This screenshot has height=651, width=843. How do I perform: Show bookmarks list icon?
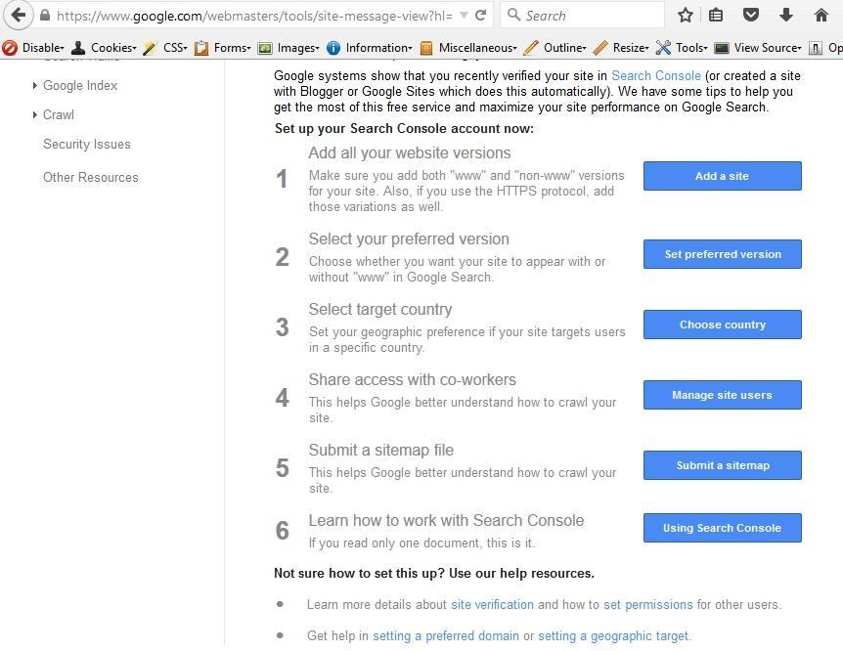(716, 15)
